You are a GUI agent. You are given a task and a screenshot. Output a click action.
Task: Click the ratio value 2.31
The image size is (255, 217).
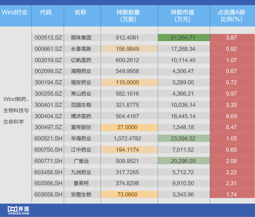point(231,183)
